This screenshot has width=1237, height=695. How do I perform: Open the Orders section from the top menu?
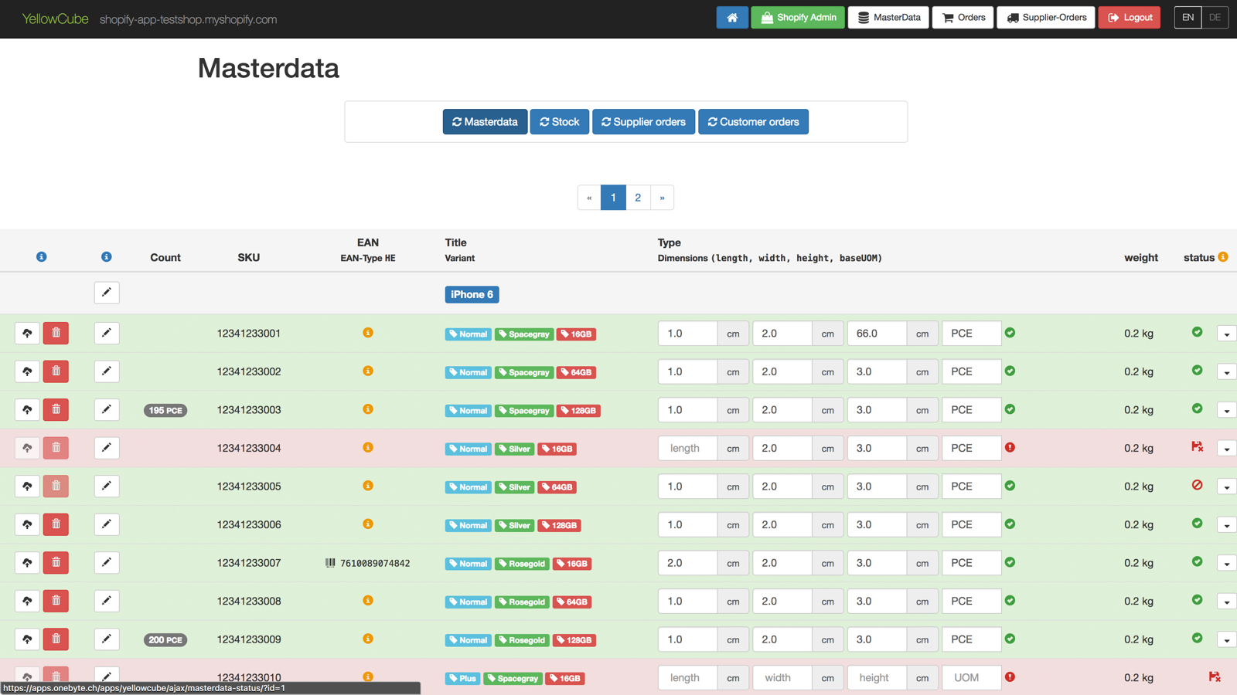point(963,17)
